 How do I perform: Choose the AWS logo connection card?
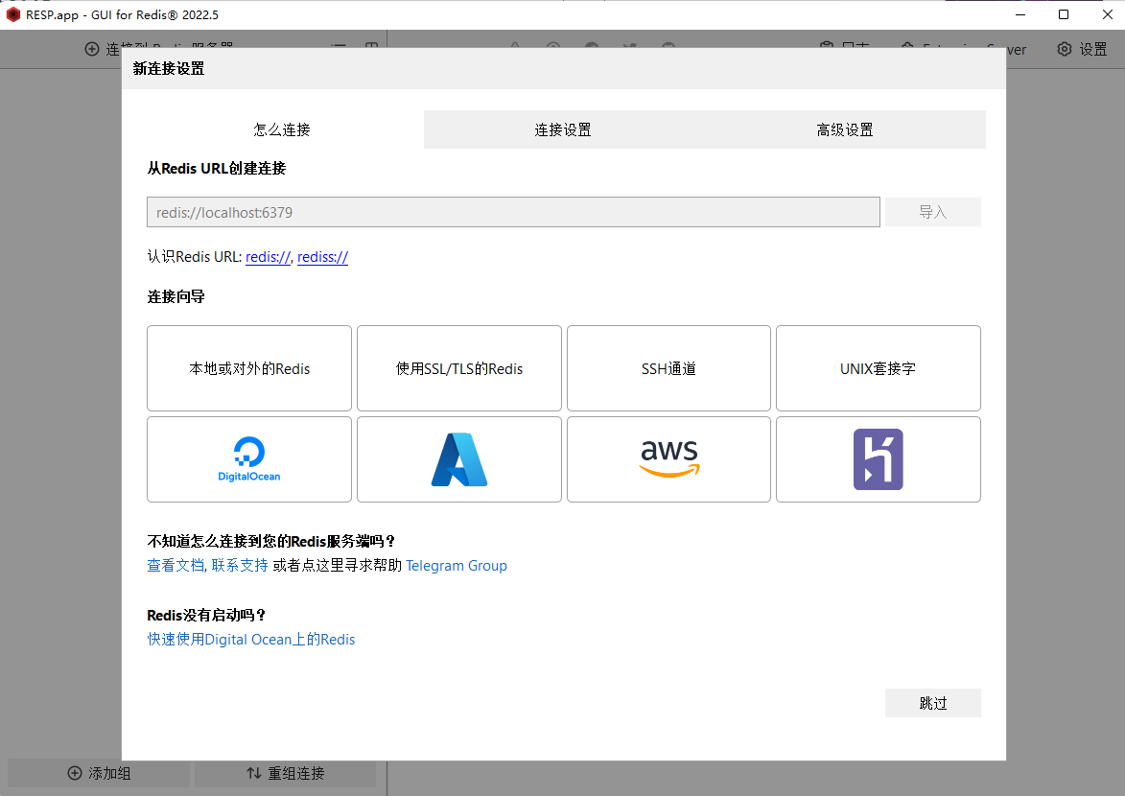point(668,459)
